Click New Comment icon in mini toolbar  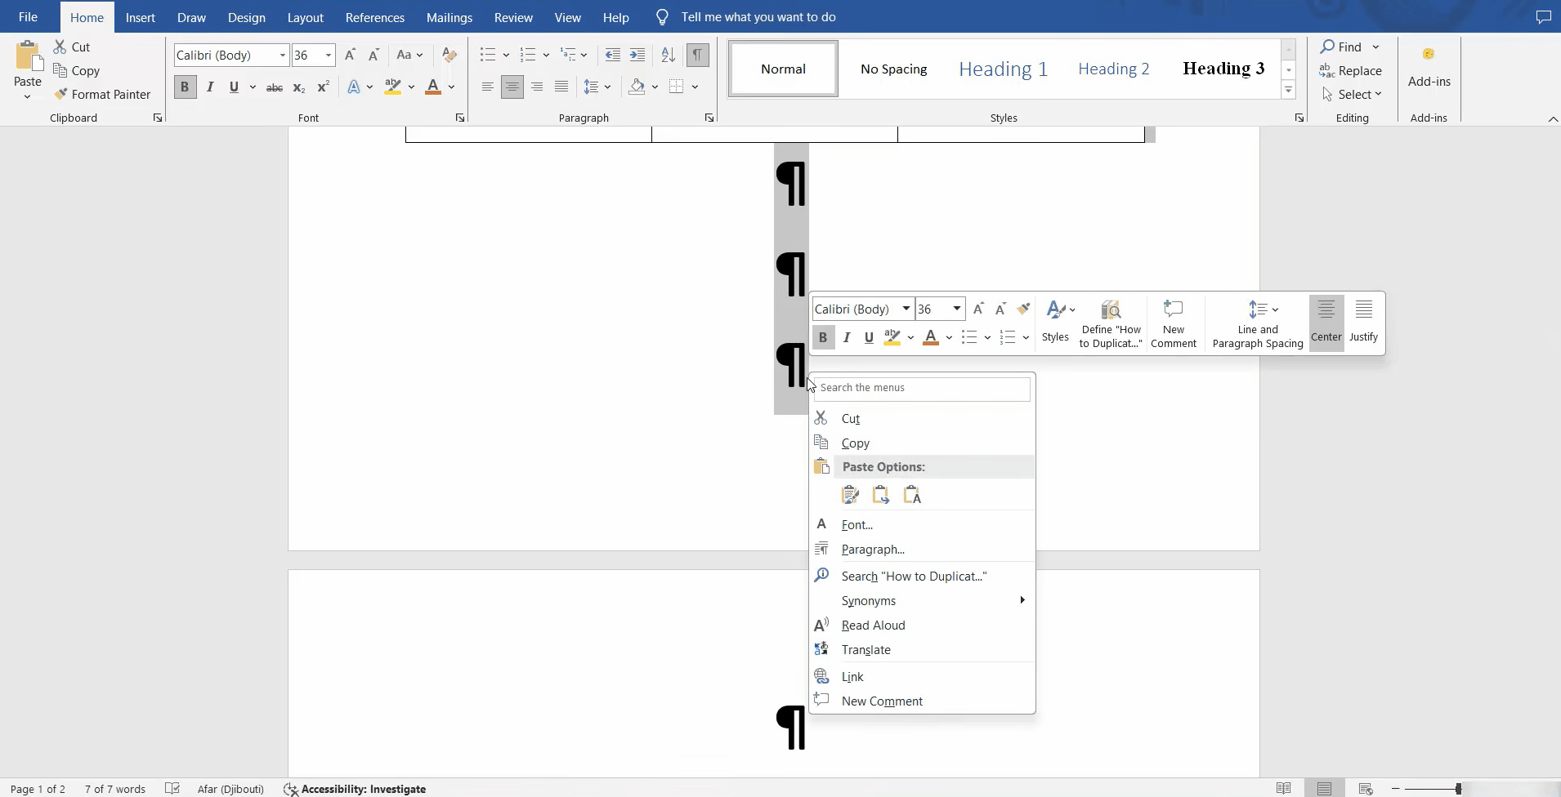(x=1174, y=309)
